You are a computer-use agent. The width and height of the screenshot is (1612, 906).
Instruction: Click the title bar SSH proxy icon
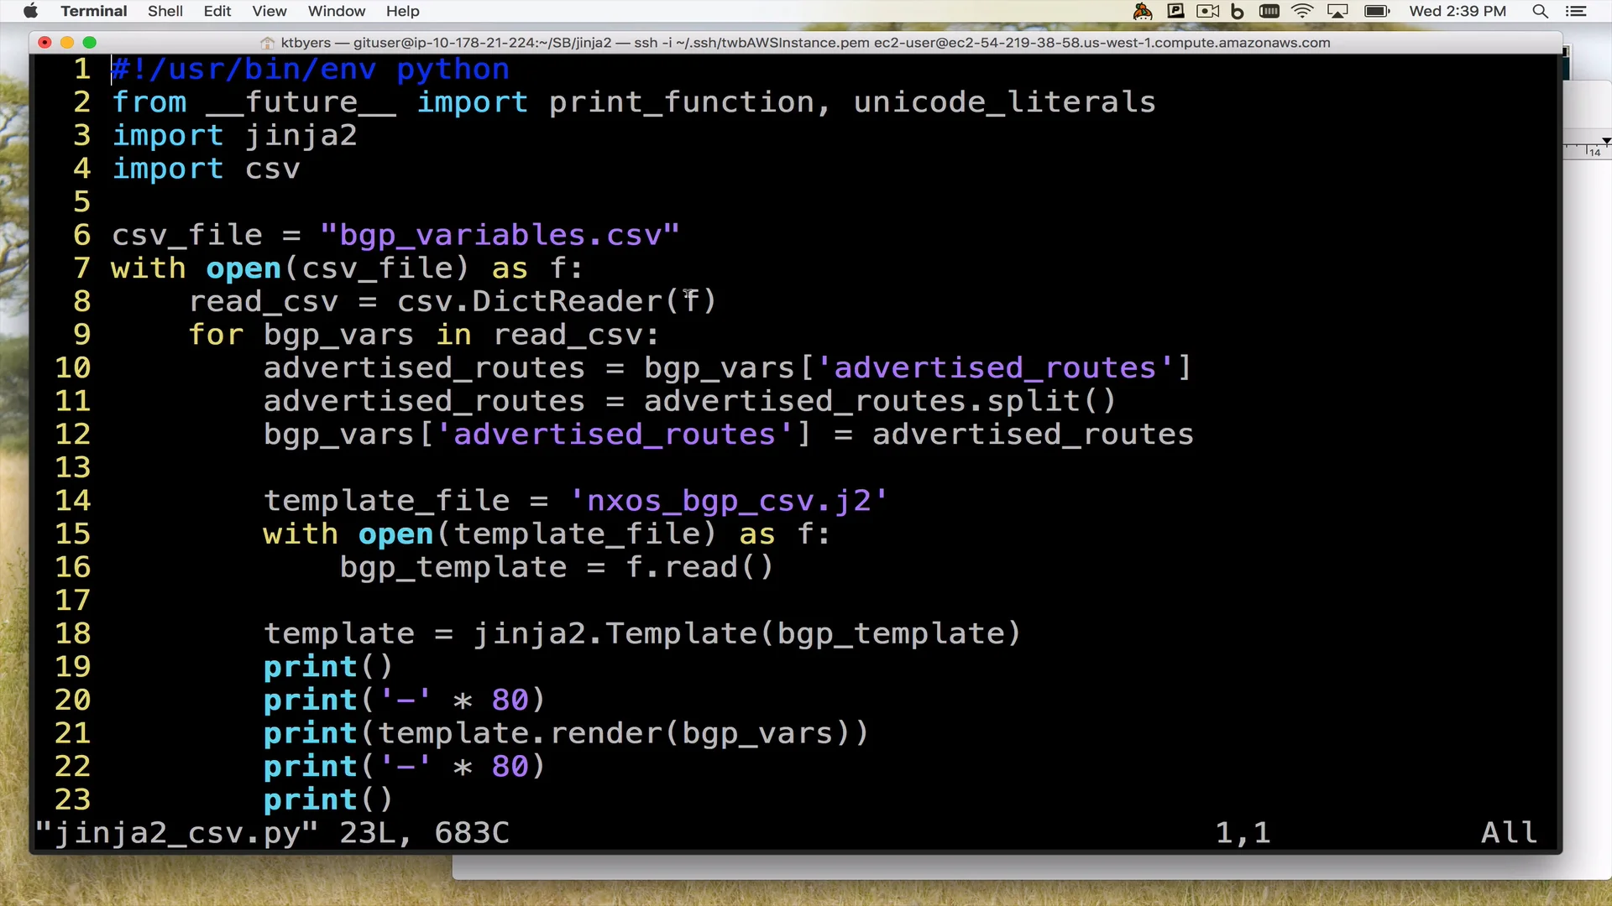point(267,43)
